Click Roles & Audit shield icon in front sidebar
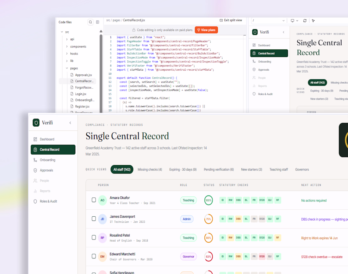This screenshot has height=274, width=348. tap(35, 201)
